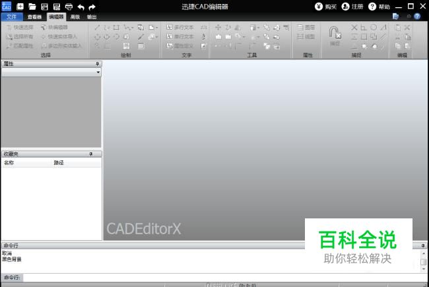Click command log scrollbar up arrow
This screenshot has height=287, width=429.
coord(424,253)
